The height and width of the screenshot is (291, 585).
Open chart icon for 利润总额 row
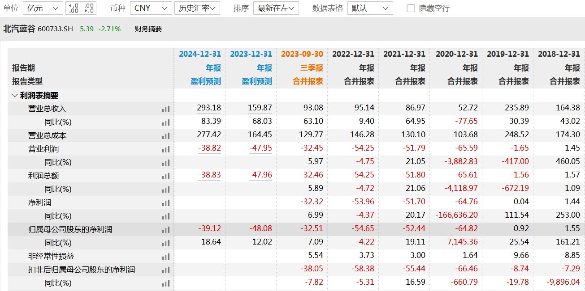click(166, 176)
